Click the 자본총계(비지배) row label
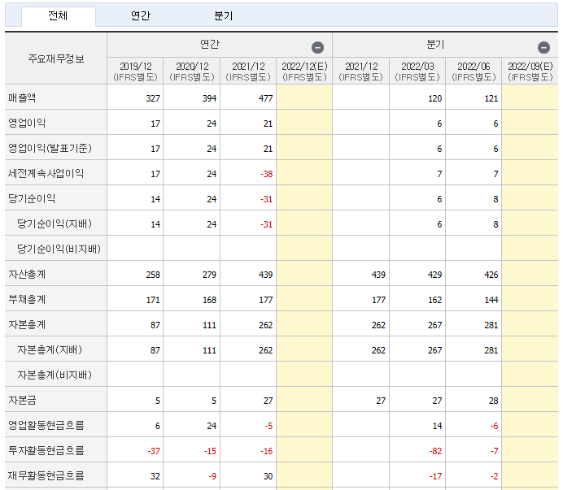 [55, 375]
